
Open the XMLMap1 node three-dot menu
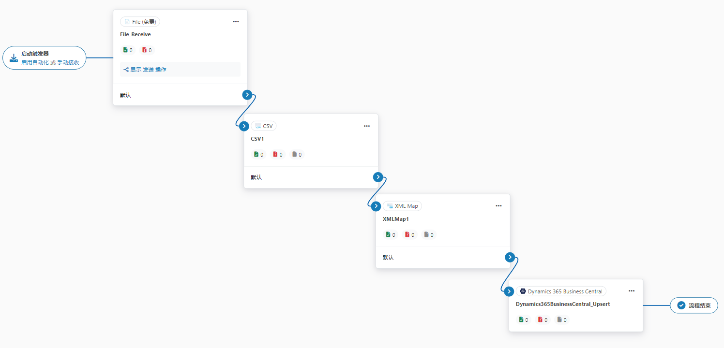[498, 206]
